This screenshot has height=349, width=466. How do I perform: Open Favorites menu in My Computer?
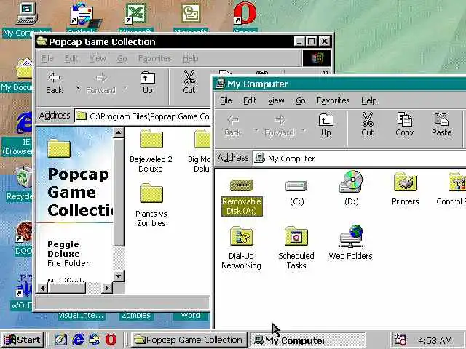[x=333, y=100]
